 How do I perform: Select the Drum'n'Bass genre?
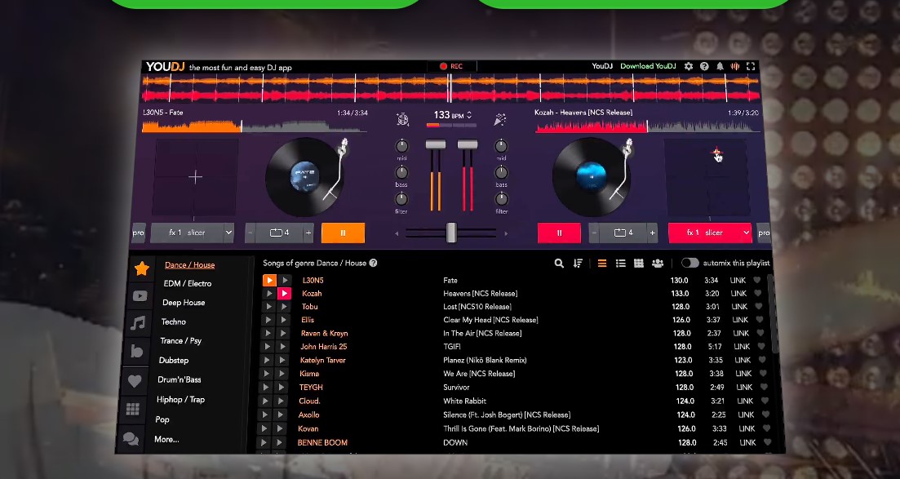click(179, 379)
